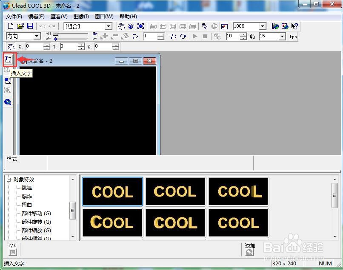This screenshot has height=270, width=343.
Task: Select the 跳舞 effect in tree
Action: pos(27,188)
